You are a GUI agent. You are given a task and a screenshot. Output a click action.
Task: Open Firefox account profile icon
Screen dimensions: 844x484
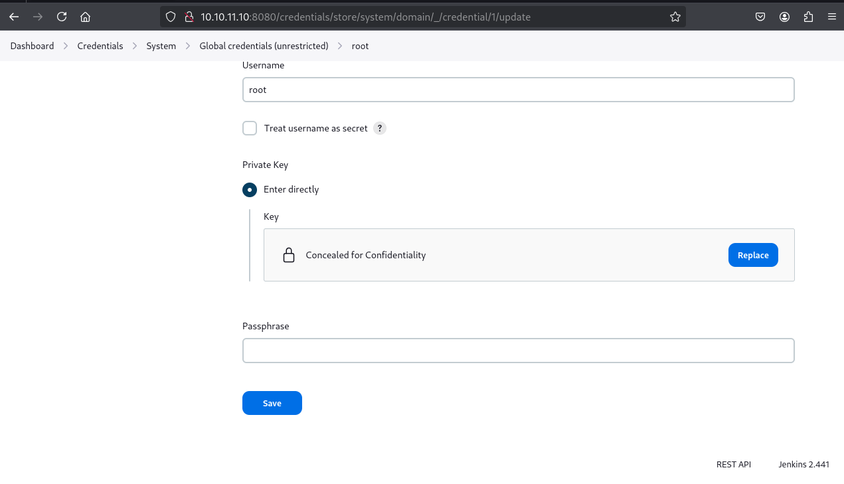click(x=785, y=17)
